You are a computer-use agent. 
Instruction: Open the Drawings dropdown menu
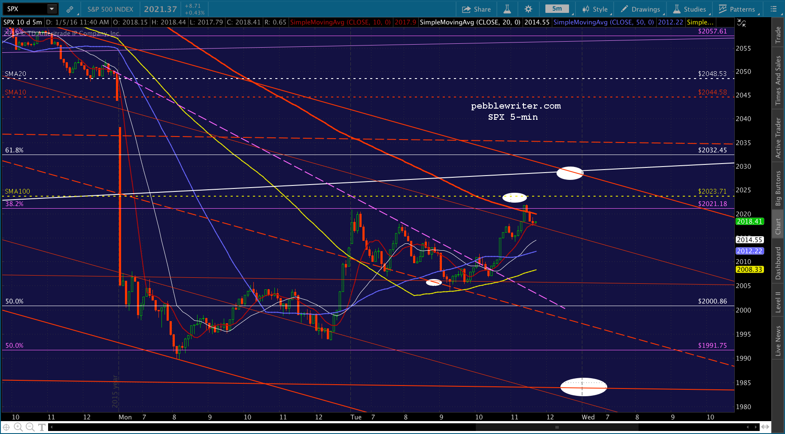pyautogui.click(x=641, y=9)
